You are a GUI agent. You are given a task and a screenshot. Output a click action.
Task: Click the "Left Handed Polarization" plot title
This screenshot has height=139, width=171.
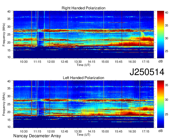(x=83, y=78)
